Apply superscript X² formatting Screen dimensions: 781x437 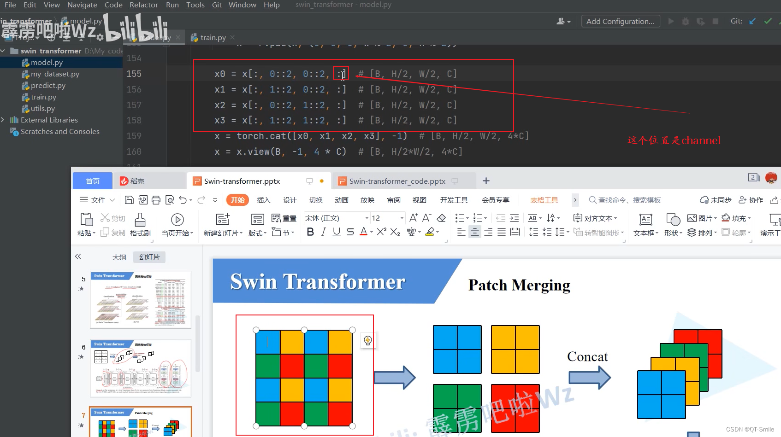click(x=382, y=232)
